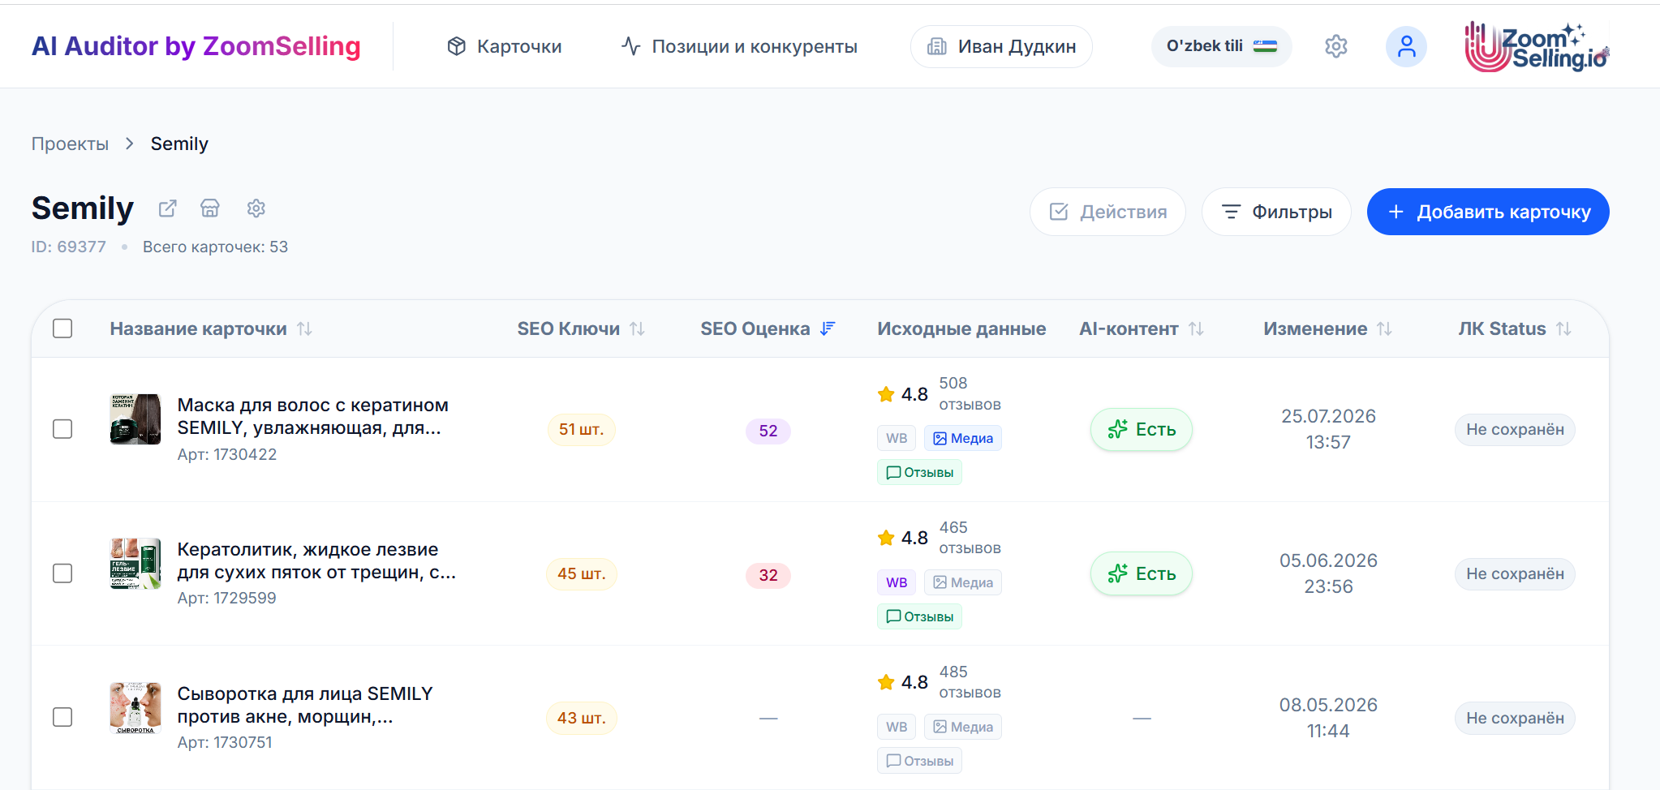The width and height of the screenshot is (1660, 790).
Task: Click the ZoomSelling.io logo
Action: (1537, 46)
